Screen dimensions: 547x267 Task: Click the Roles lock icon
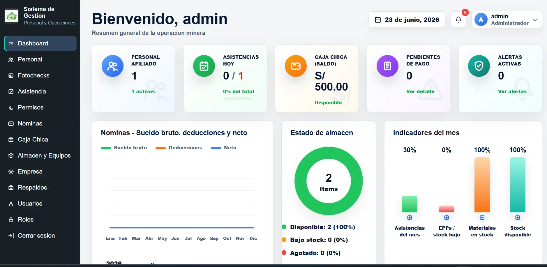coord(11,220)
